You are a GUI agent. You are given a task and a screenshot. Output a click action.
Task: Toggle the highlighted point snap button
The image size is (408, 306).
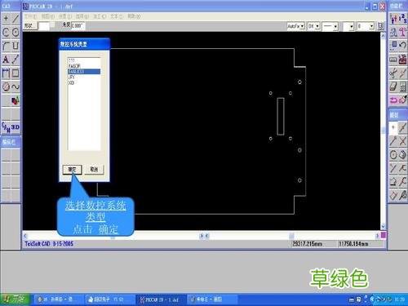click(x=393, y=127)
